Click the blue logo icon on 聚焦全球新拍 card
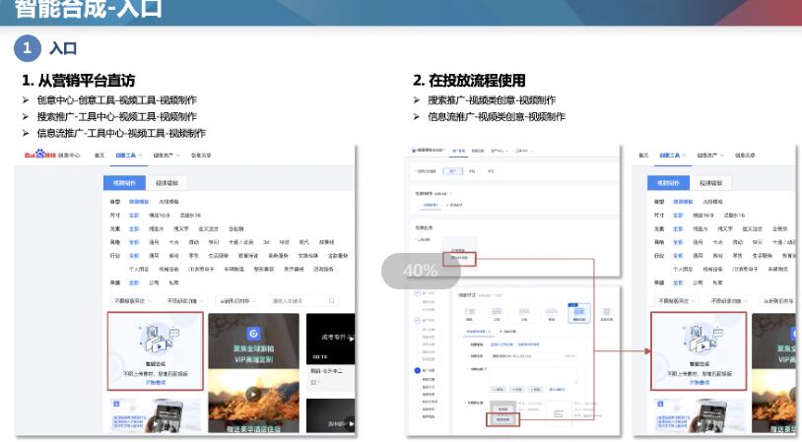Viewport: 802px width, 442px height. 253,334
